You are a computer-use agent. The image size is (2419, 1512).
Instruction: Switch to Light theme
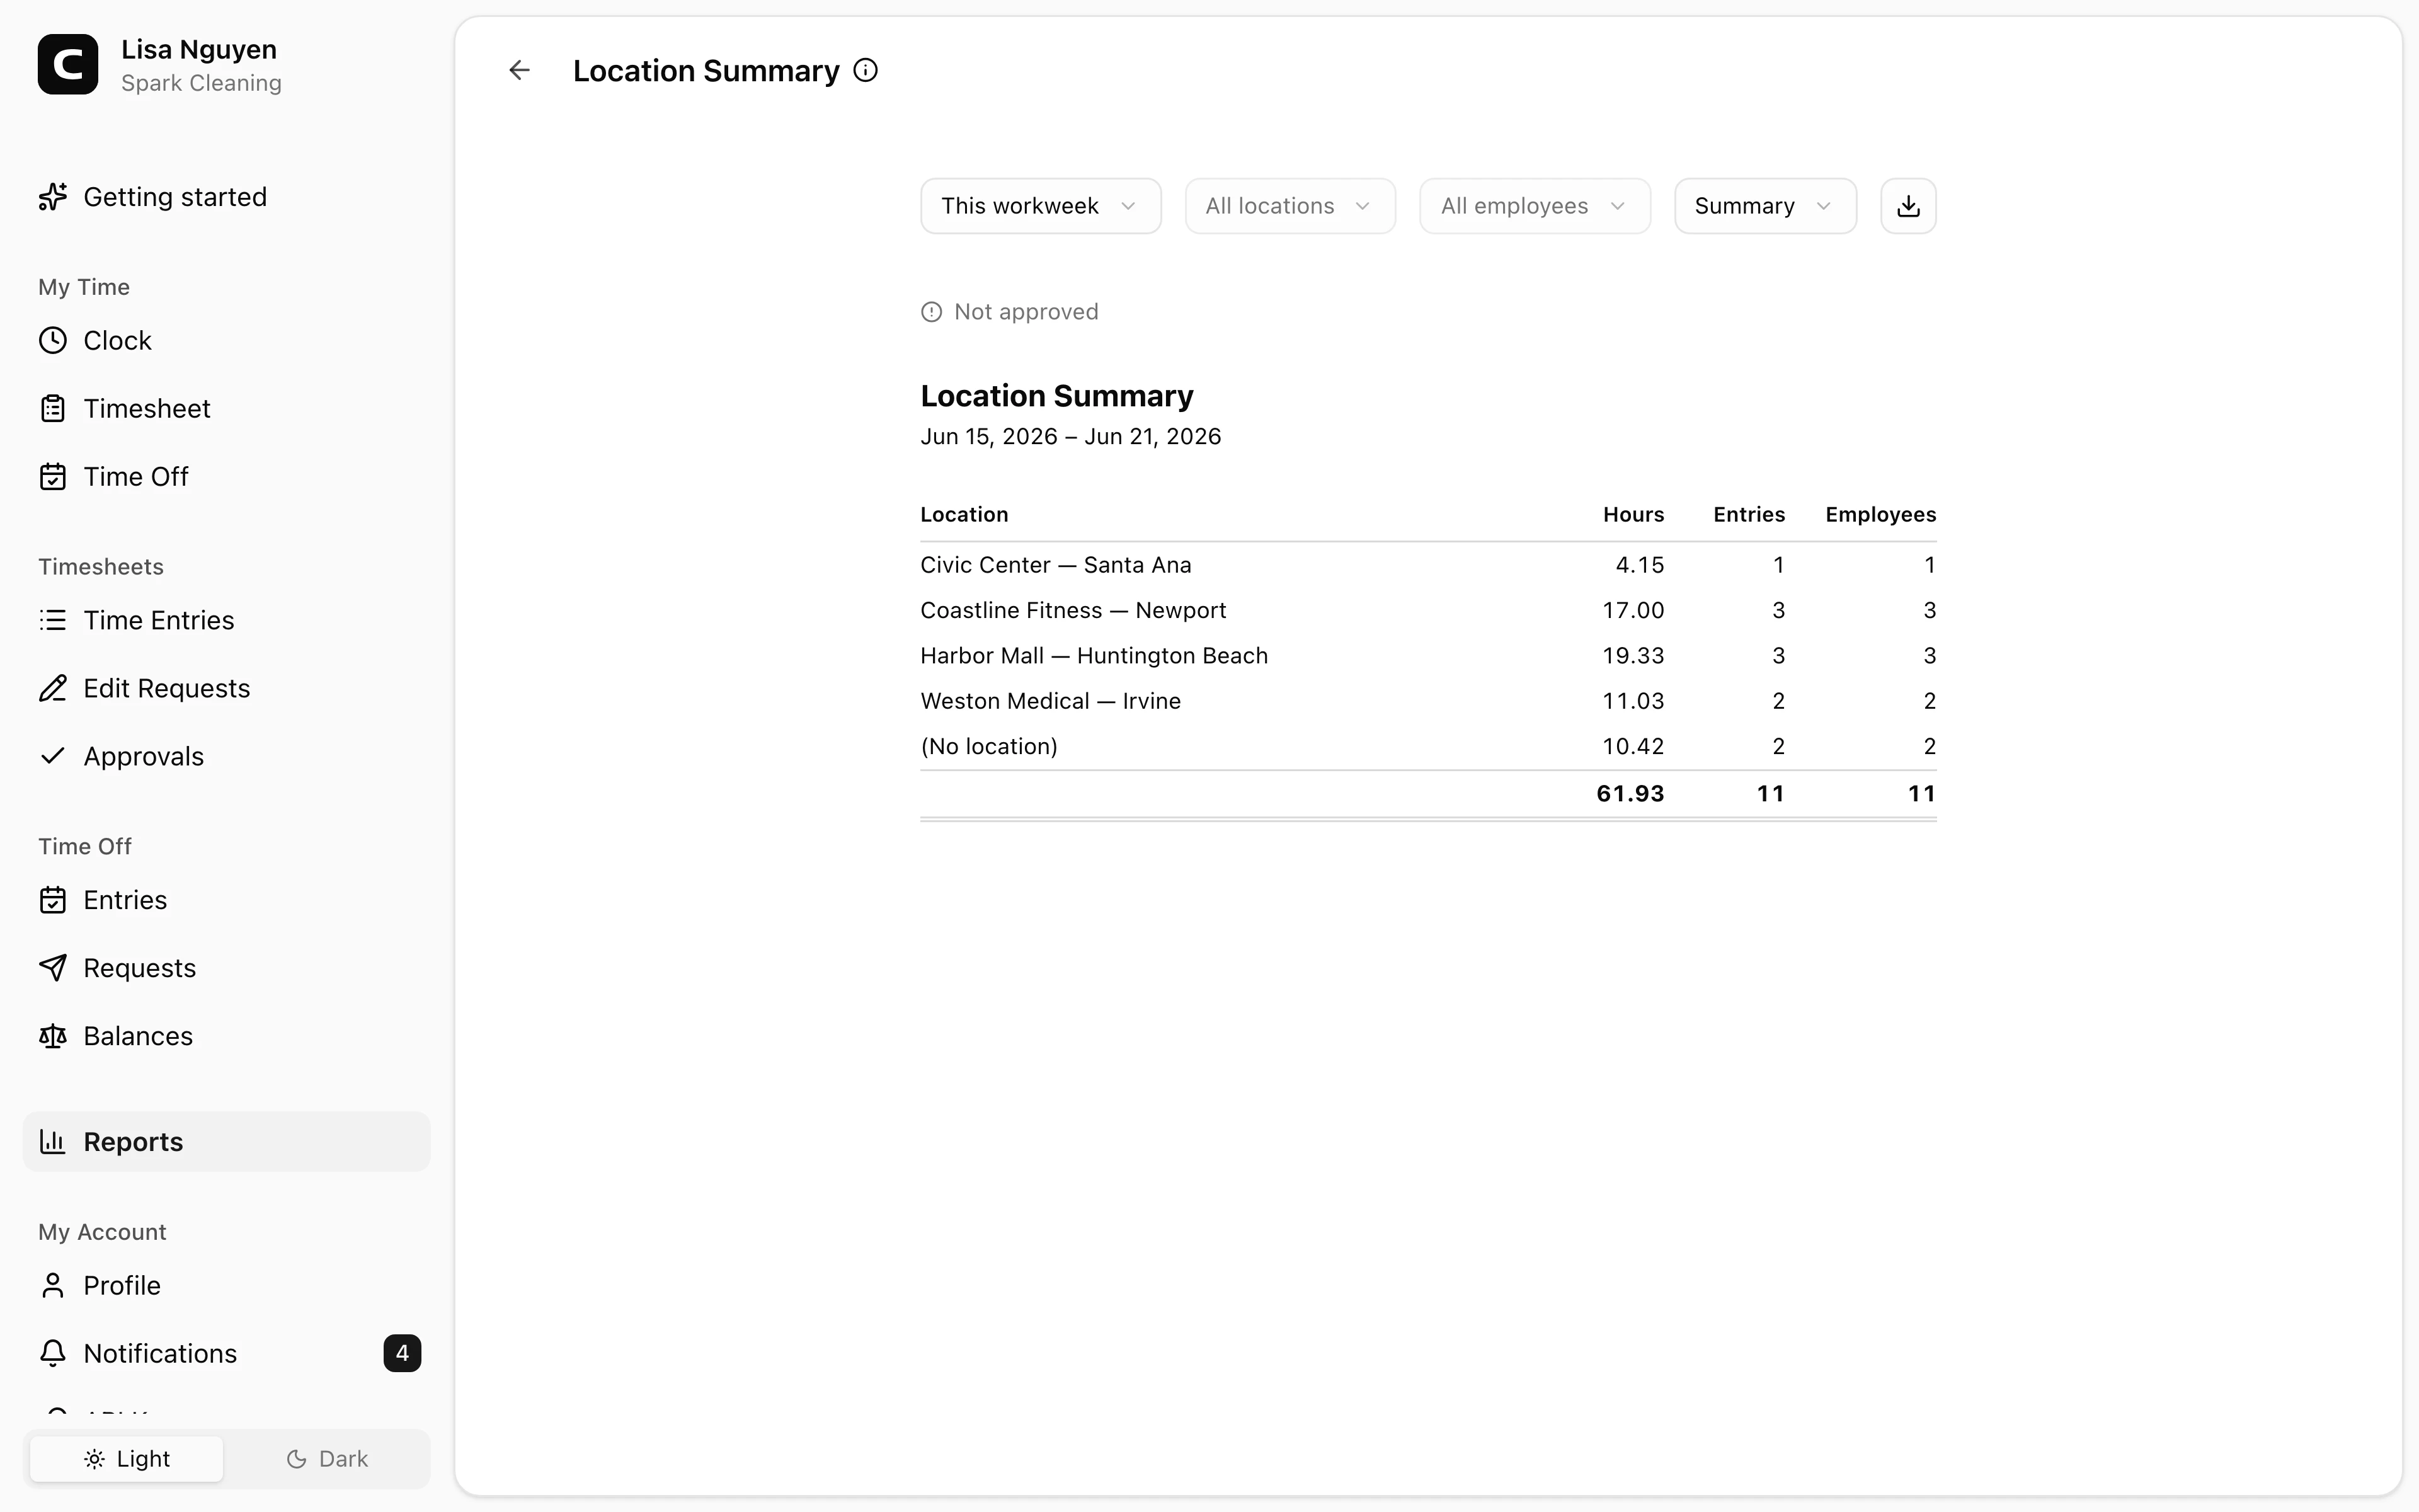tap(127, 1459)
